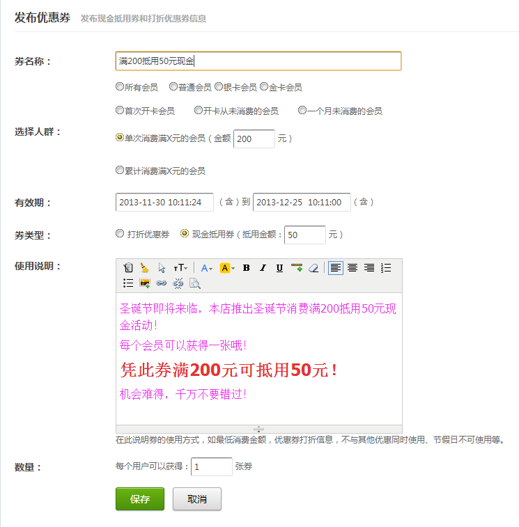Expand the yellow highlight color dropdown

228,268
